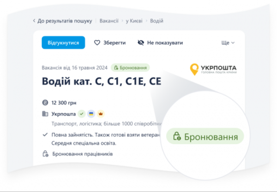
Task: Open the Укрпошта company logo
Action: click(x=213, y=70)
